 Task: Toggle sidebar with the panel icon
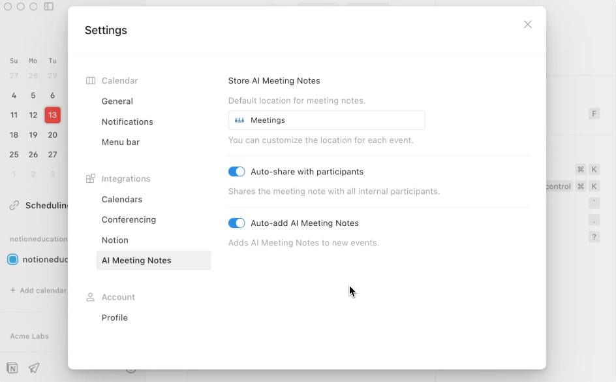coord(49,7)
